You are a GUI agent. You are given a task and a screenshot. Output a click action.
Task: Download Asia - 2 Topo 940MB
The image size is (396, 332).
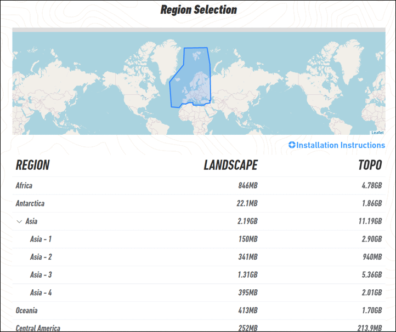coord(372,257)
